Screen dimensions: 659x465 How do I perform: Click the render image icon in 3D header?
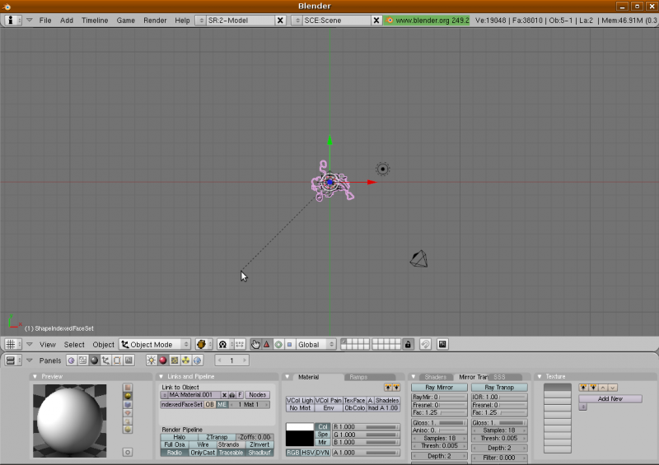click(x=442, y=344)
